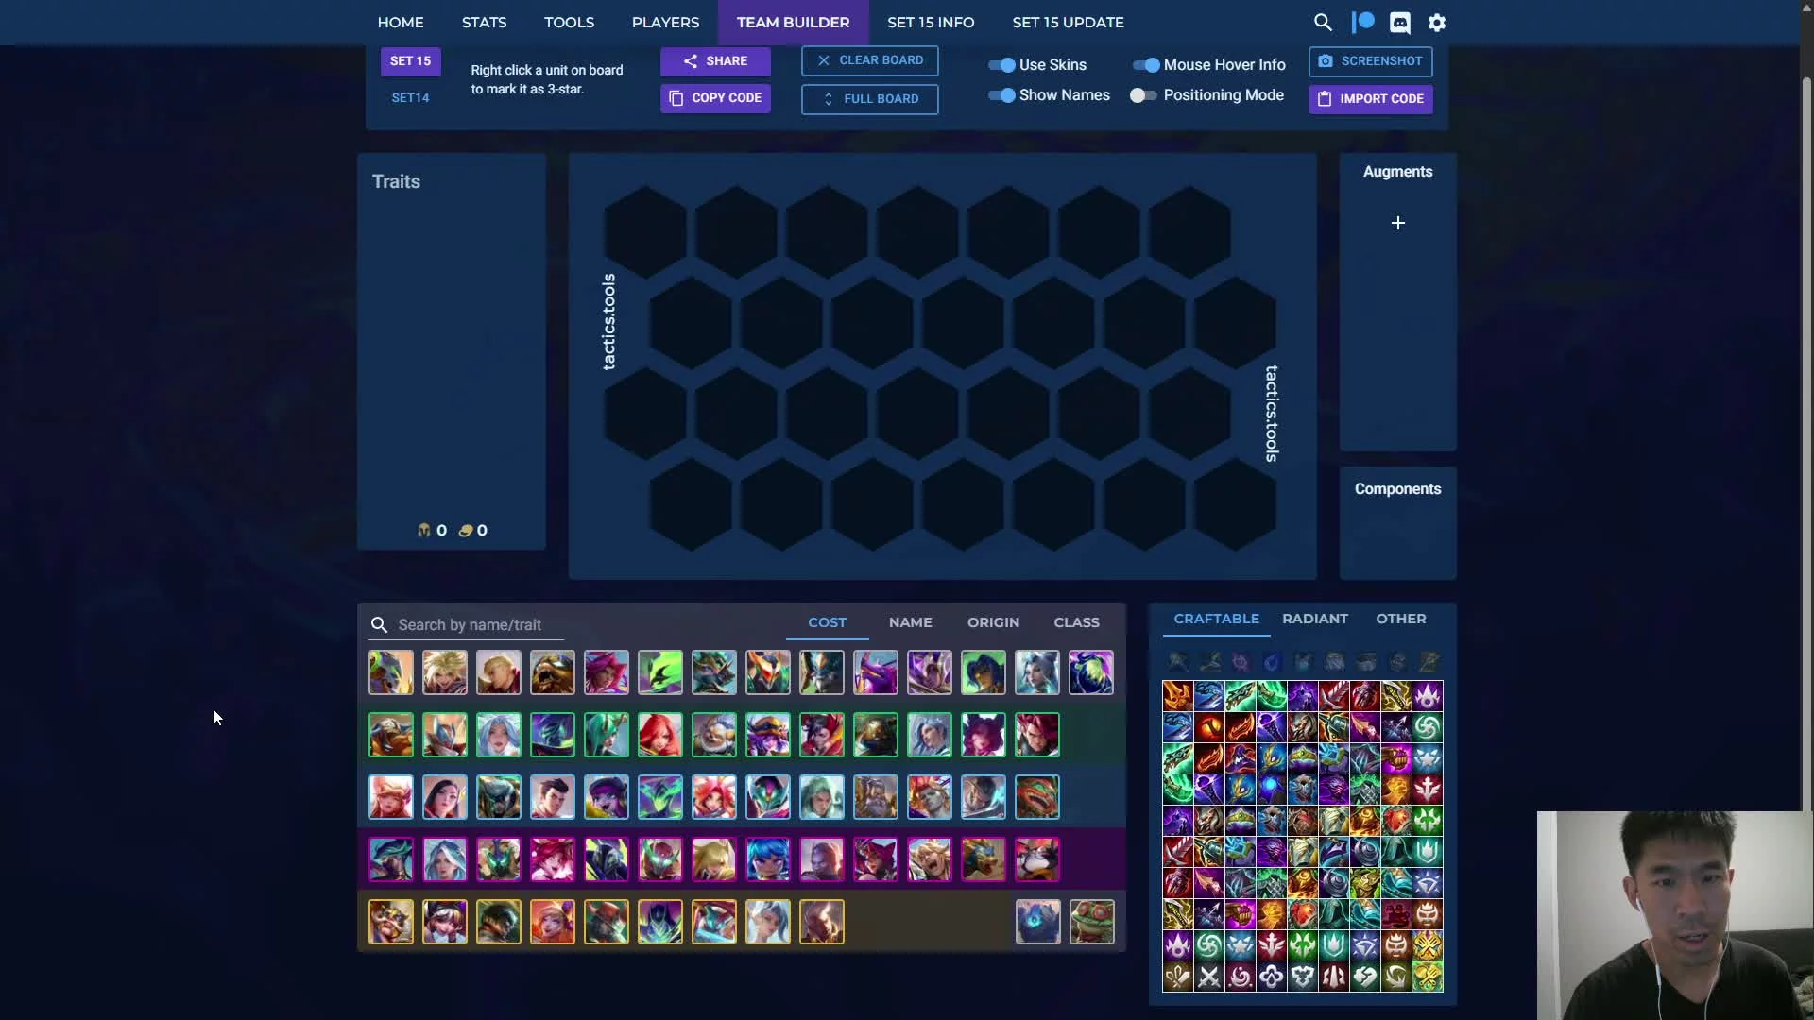Toggle the Mouse Hover Info switch

pyautogui.click(x=1146, y=65)
